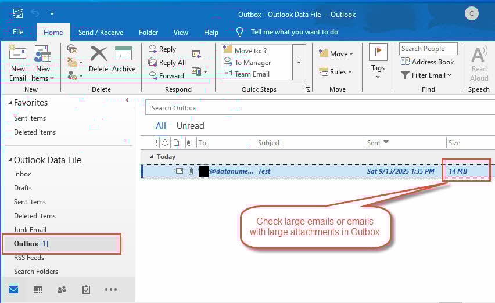Click the Undo icon in title bar
The width and height of the screenshot is (495, 303).
(x=35, y=13)
